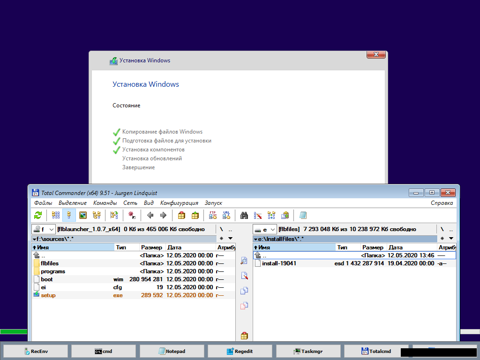The image size is (480, 360).
Task: Select programs folder in left panel
Action: 134,271
